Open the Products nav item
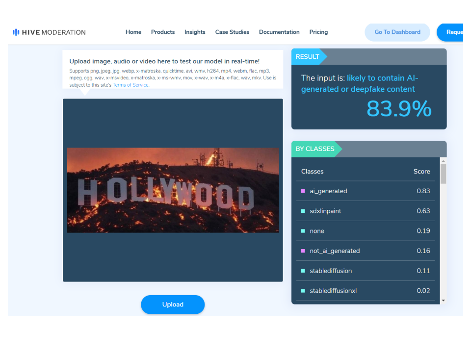 click(x=163, y=32)
